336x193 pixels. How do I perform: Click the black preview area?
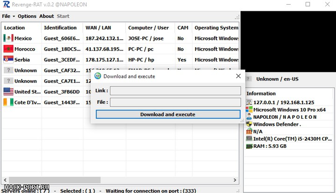(288, 42)
